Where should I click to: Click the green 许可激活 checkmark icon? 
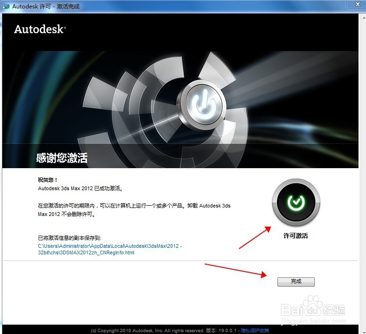pos(296,202)
